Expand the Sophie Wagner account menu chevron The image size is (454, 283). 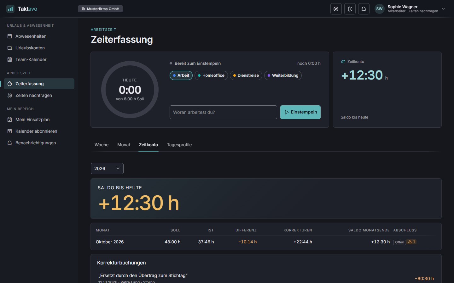tap(443, 9)
